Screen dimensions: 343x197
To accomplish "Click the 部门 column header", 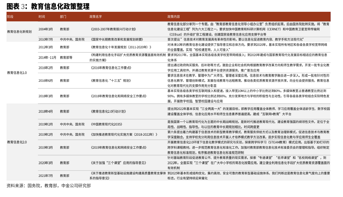I will click(x=63, y=17).
